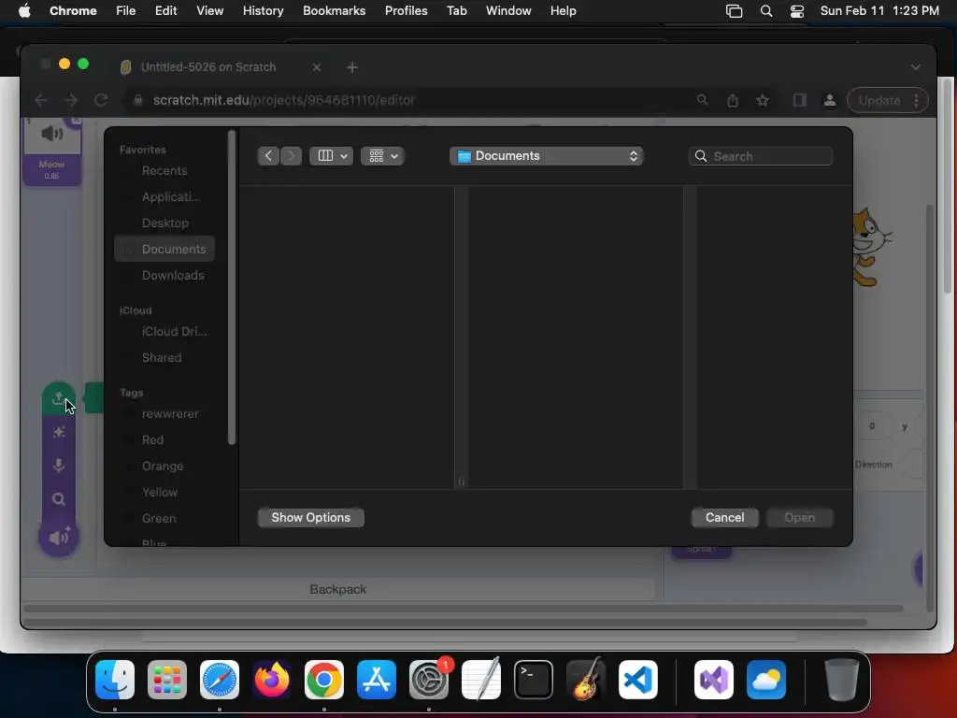
Task: Open the Profiles menu
Action: pyautogui.click(x=406, y=11)
